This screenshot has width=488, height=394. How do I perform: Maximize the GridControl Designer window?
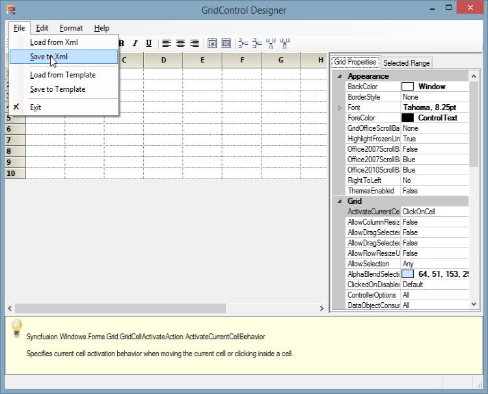[x=448, y=8]
